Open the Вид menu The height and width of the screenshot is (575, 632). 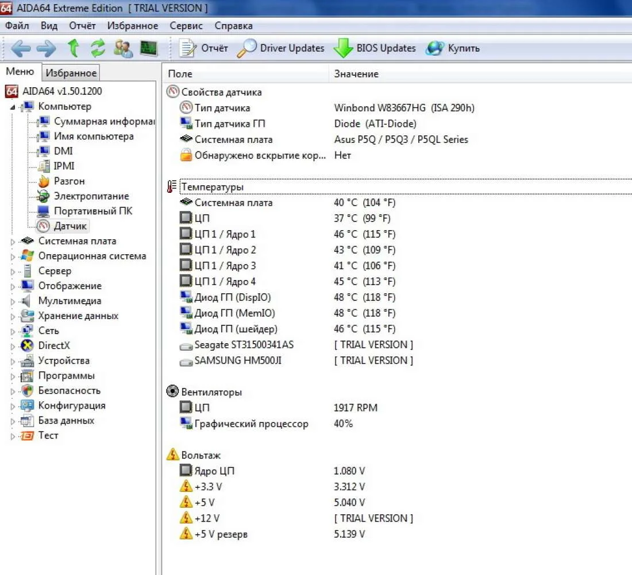tap(49, 26)
